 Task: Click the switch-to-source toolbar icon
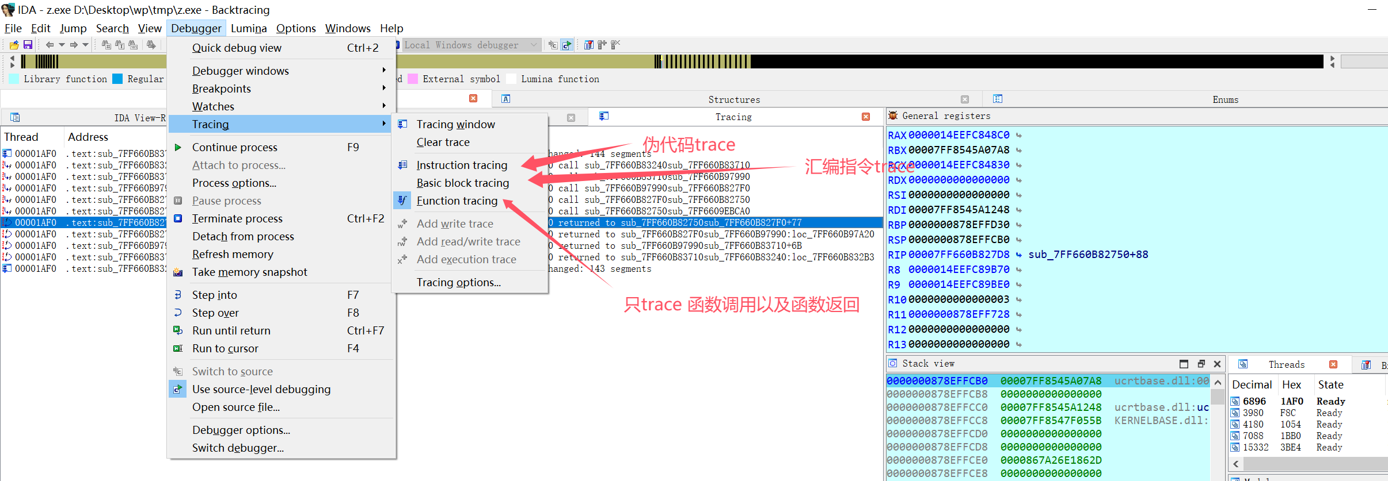coord(553,45)
